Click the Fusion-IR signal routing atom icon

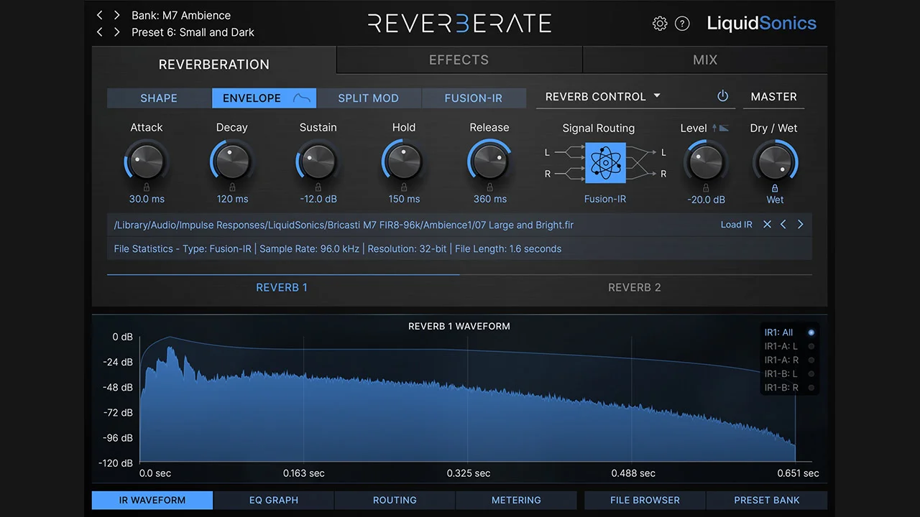605,163
